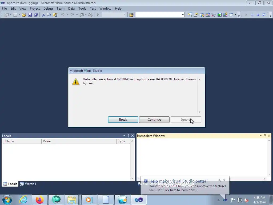Viewport: 273px width, 205px height.
Task: Click the Cut scissors icon
Action: coord(43,15)
